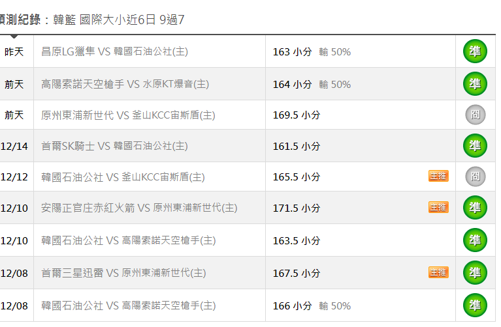Viewport: 501px width, 327px height.
Task: Select the 164 小分 prediction text
Action: [x=292, y=85]
